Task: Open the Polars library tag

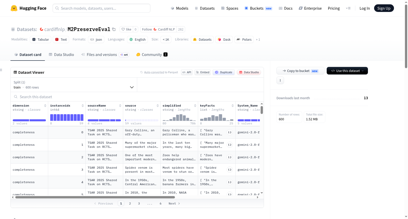Action: coord(244,39)
